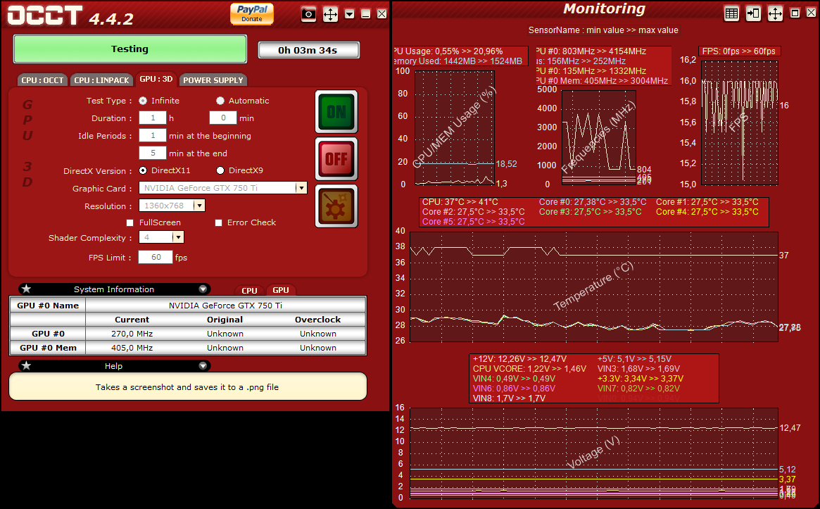Click the Duration minutes field
The width and height of the screenshot is (820, 509).
tap(223, 118)
